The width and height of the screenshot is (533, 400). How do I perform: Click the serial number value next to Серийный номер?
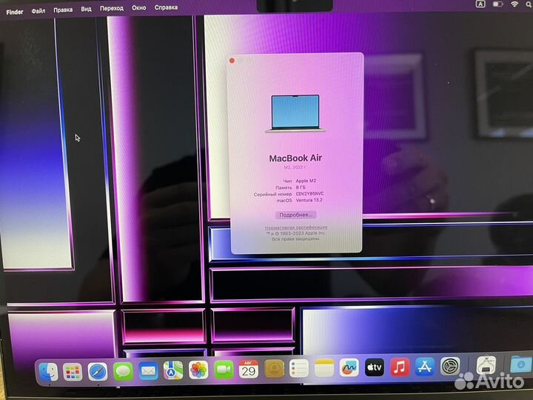click(x=309, y=193)
